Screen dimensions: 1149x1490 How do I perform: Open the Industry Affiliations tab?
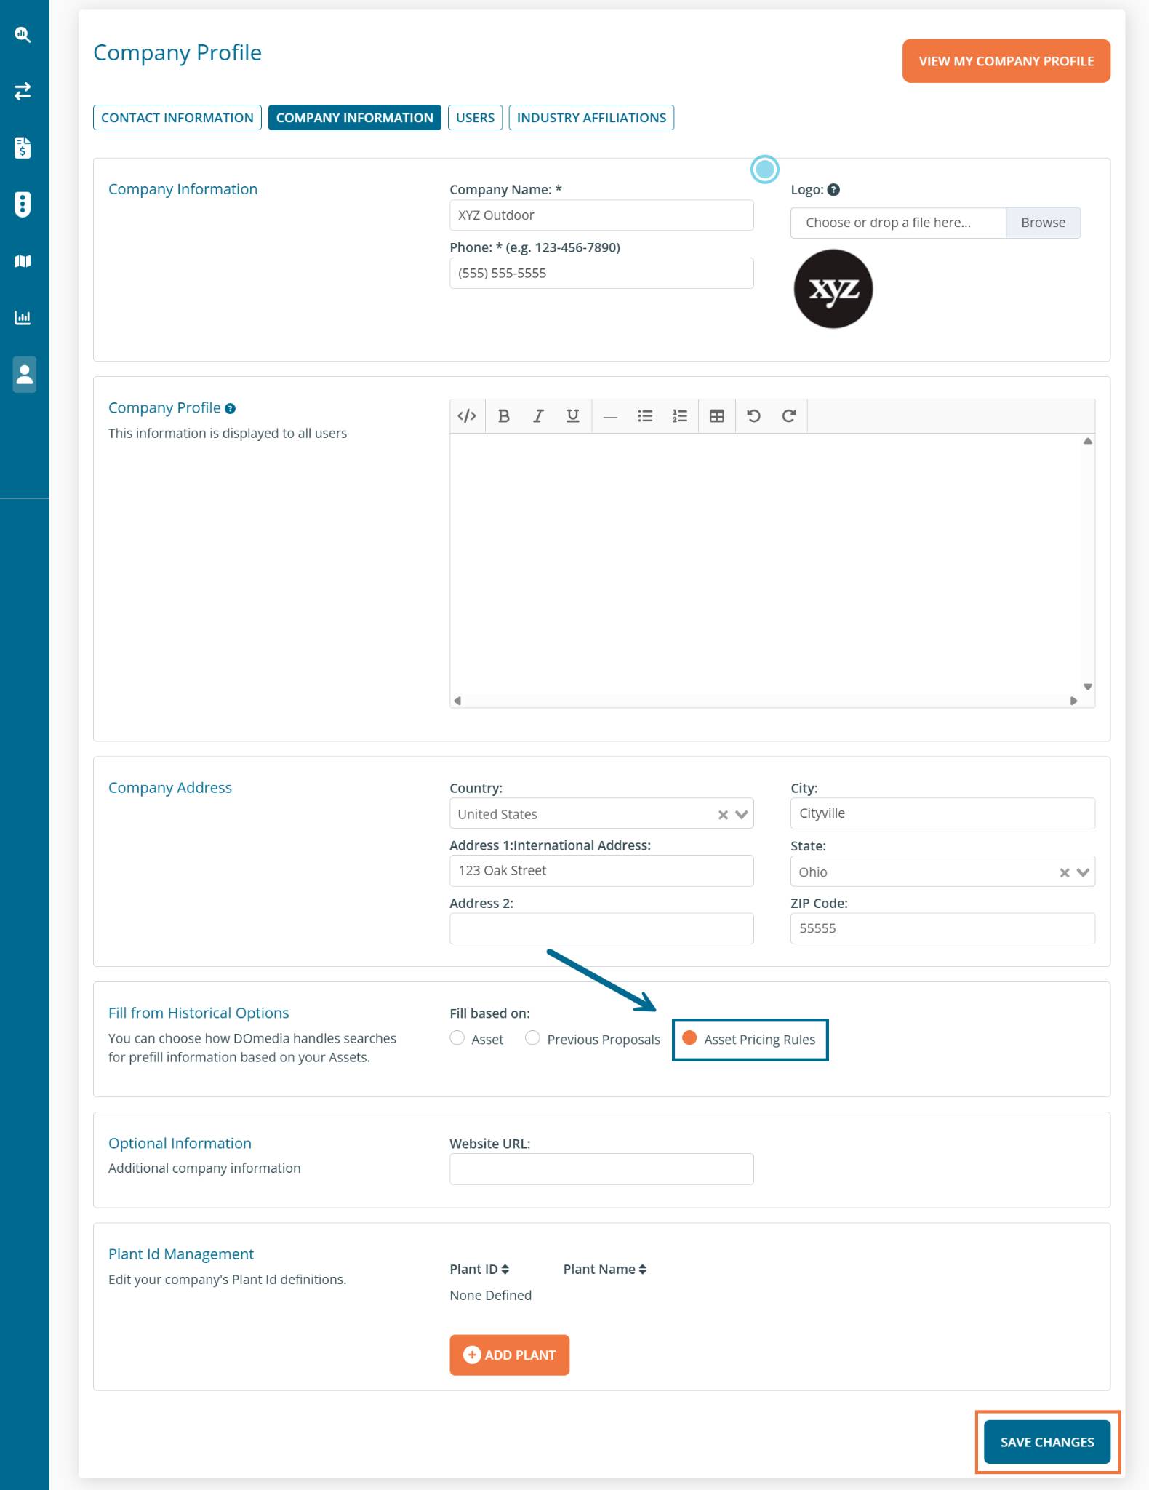tap(591, 118)
